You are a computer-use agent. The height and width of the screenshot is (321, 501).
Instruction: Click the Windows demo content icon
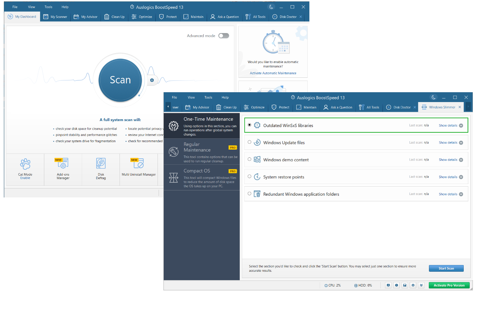tap(257, 159)
